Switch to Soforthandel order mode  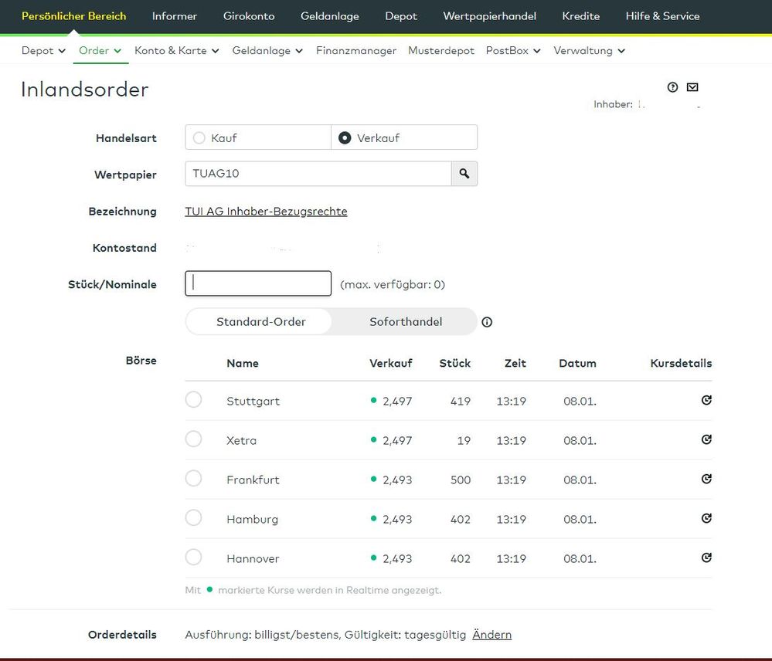(x=405, y=322)
